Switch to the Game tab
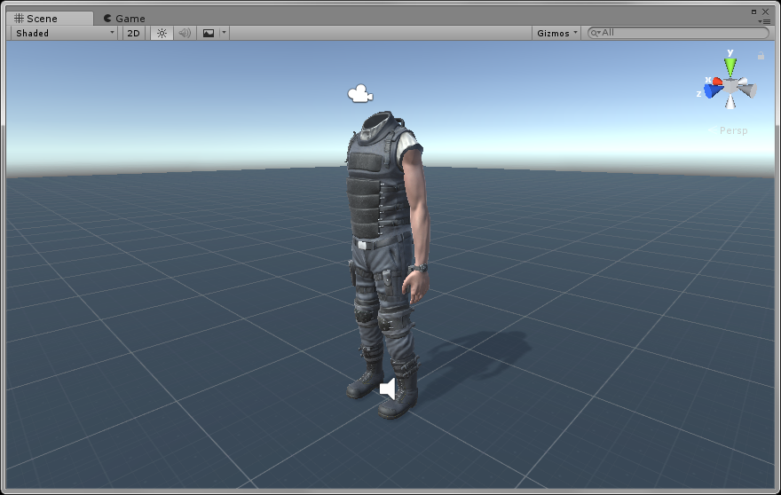Viewport: 781px width, 495px height. click(124, 19)
